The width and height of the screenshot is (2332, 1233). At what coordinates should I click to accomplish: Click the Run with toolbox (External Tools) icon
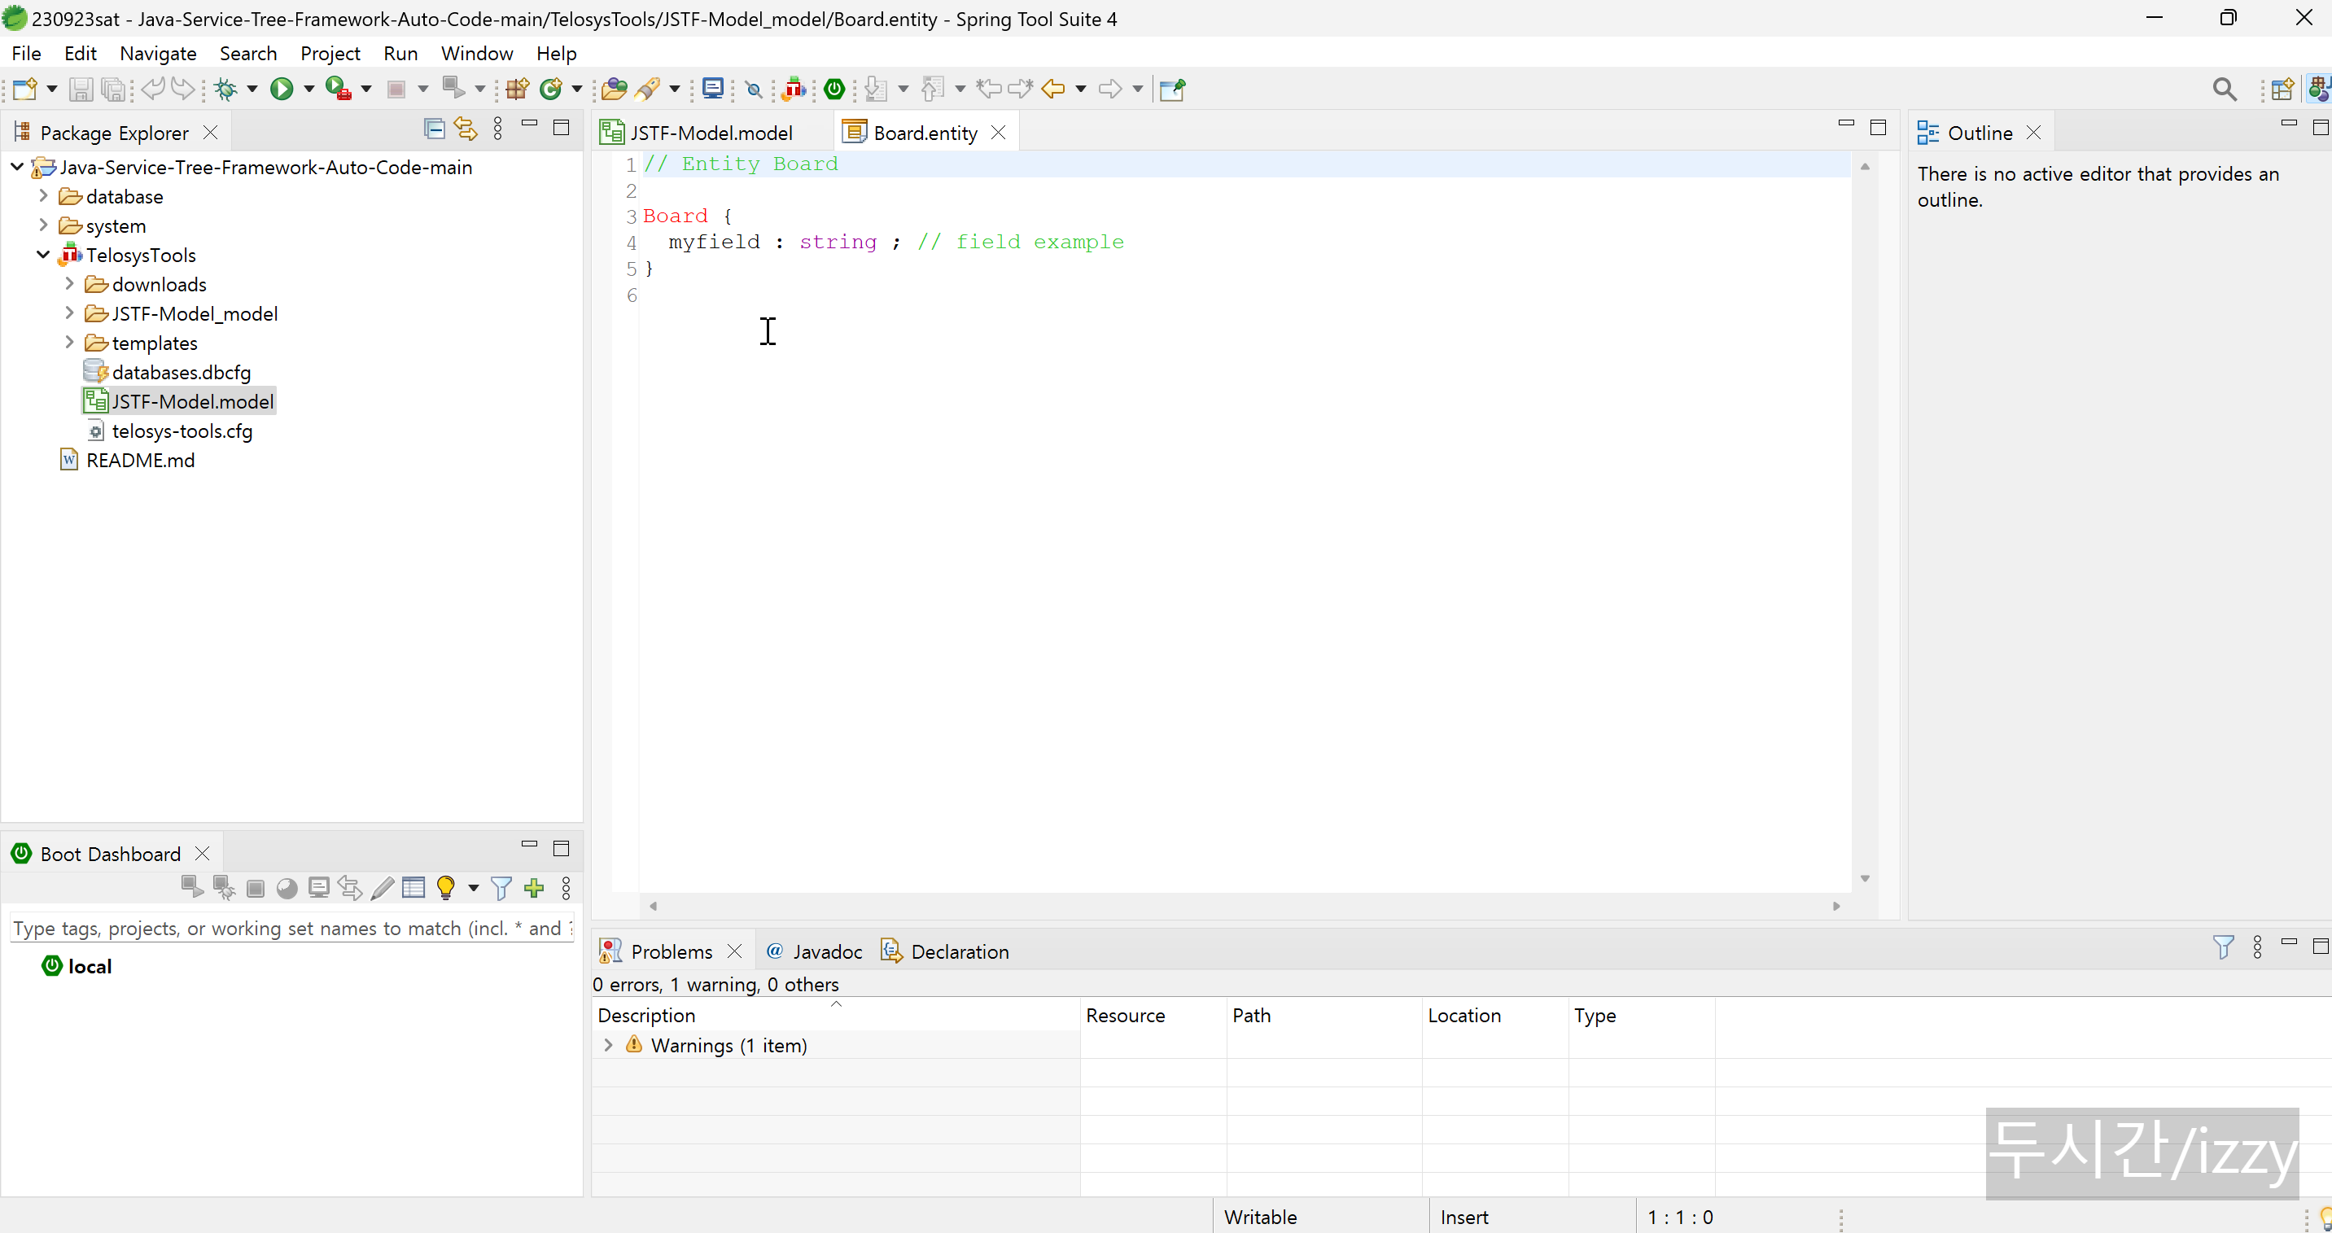coord(338,89)
